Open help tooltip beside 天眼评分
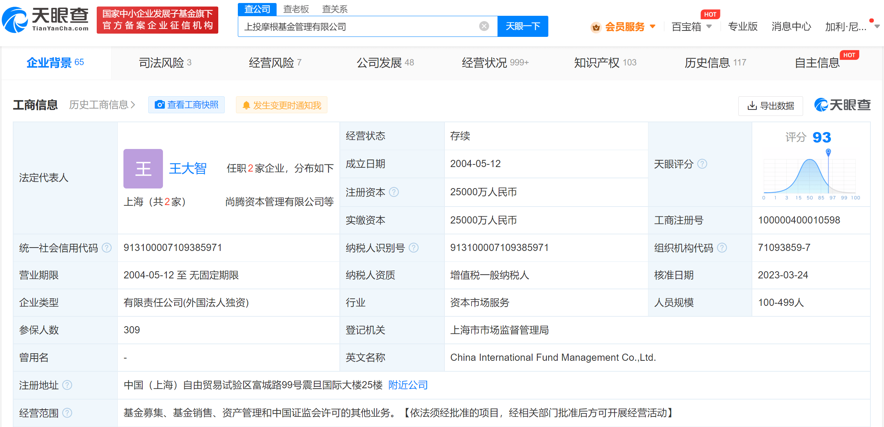Image resolution: width=884 pixels, height=427 pixels. pos(703,164)
